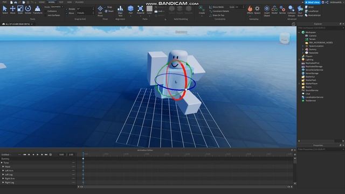This screenshot has width=345, height=194.
Task: Open Collision Groups editor
Action: pyautogui.click(x=291, y=11)
